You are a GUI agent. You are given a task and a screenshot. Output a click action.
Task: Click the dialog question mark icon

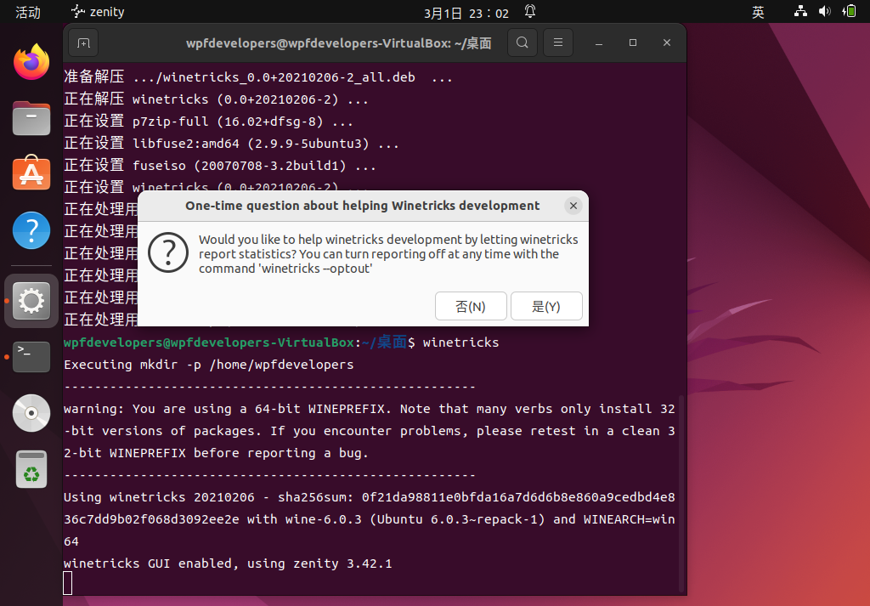tap(168, 252)
